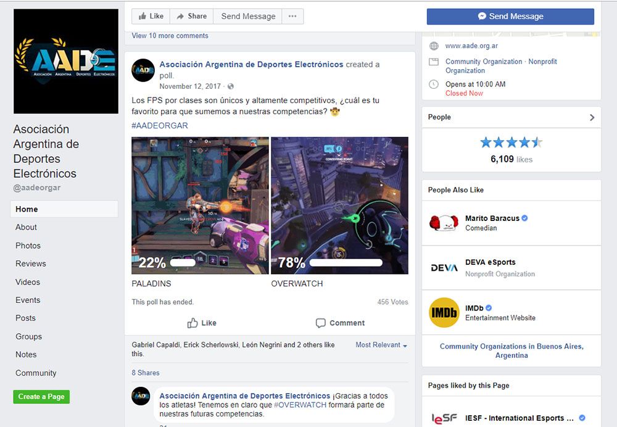
Task: Open the Photos section
Action: [x=28, y=246]
